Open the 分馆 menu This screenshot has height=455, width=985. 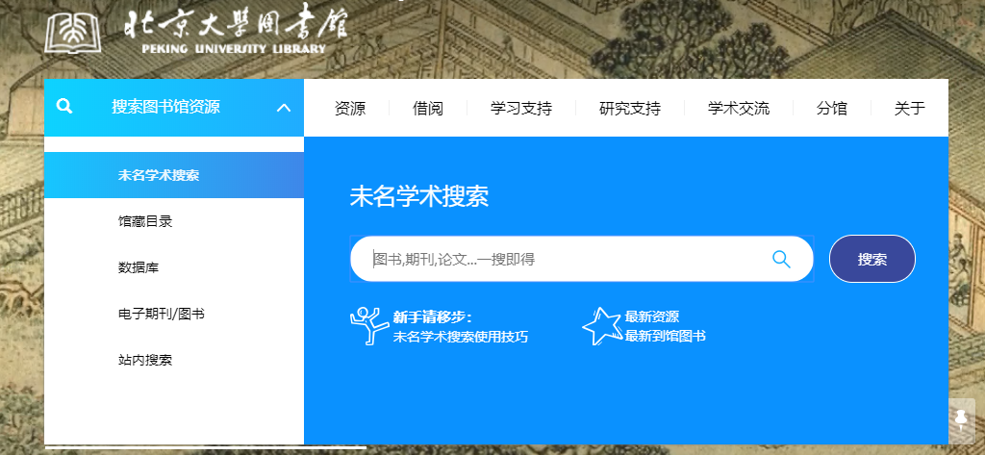click(x=832, y=108)
